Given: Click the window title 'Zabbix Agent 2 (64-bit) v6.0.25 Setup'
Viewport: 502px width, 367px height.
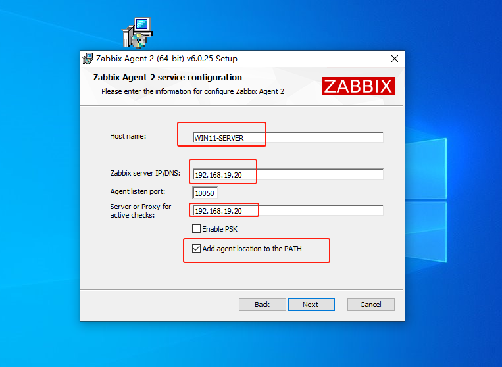Looking at the screenshot, I should pos(166,59).
